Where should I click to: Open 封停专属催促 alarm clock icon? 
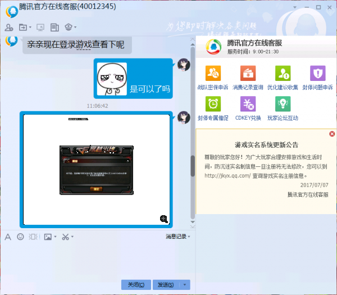click(213, 104)
